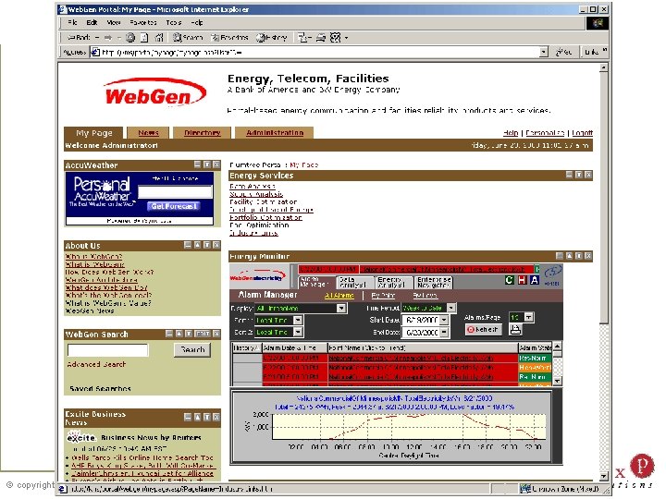Image resolution: width=666 pixels, height=499 pixels.
Task: Open the File menu
Action: tap(73, 22)
